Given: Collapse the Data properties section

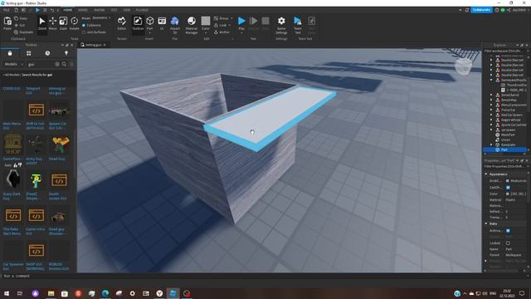Looking at the screenshot, I should [x=486, y=223].
